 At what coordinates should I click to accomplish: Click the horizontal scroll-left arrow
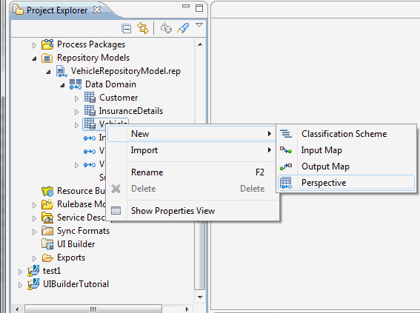tap(17, 309)
